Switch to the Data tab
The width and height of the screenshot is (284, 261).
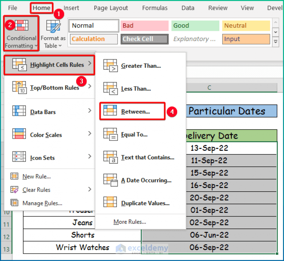[x=188, y=8]
